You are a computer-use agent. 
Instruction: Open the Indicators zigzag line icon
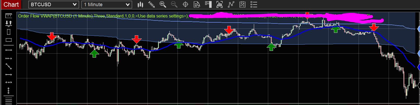pos(231,4)
